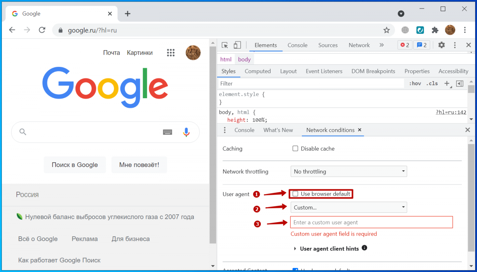Open the Картинки link
This screenshot has width=477, height=272.
tap(140, 53)
